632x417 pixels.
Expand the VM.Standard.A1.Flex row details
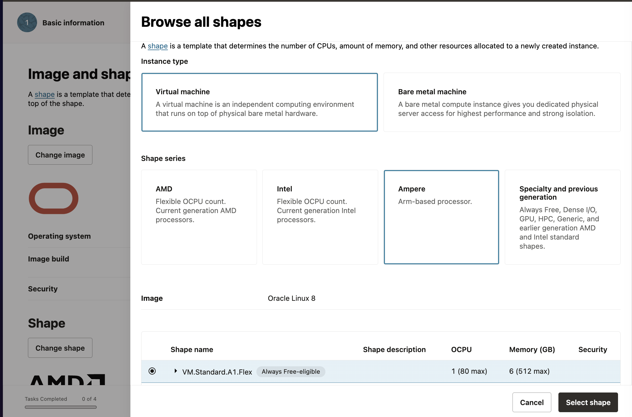tap(176, 371)
